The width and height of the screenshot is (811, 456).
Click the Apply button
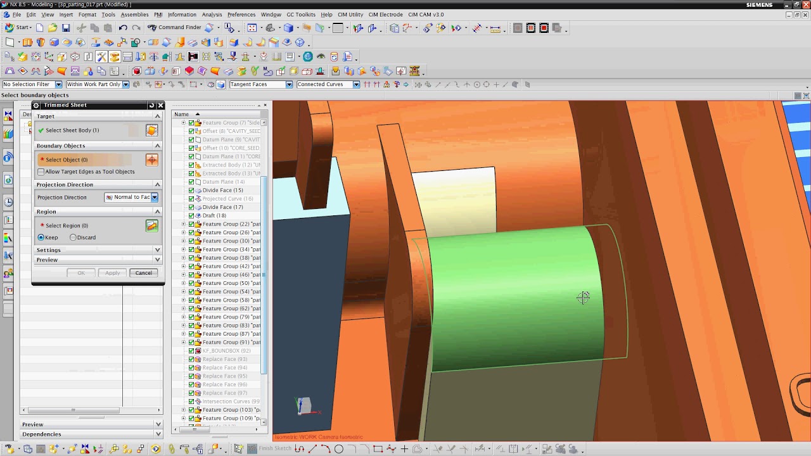pyautogui.click(x=112, y=273)
